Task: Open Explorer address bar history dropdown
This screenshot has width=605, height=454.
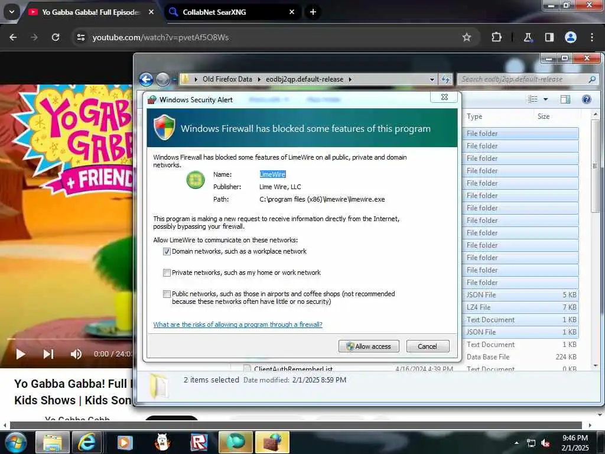Action: [432, 79]
